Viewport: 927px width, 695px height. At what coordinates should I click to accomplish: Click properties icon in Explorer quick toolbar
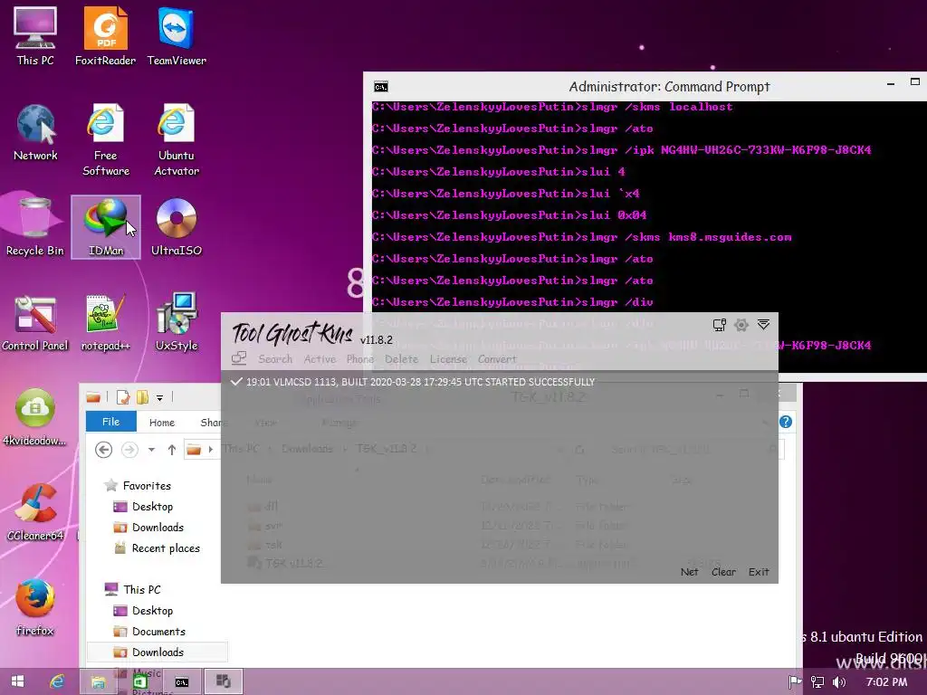click(x=123, y=397)
